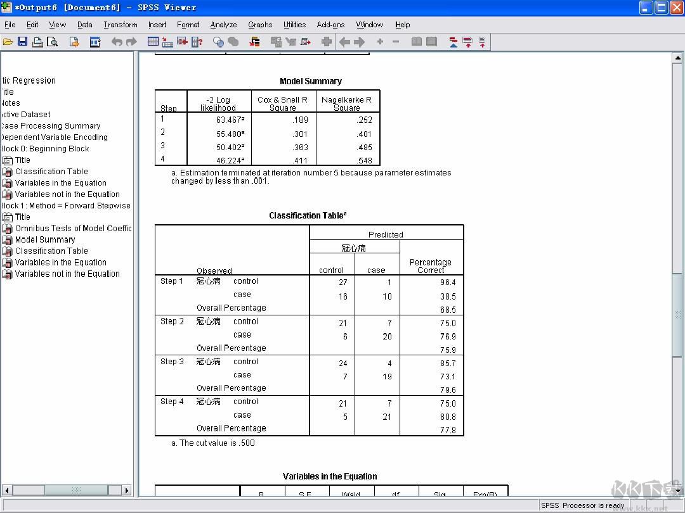Click the Insert Title icon
Image resolution: width=685 pixels, height=513 pixels.
coord(467,42)
